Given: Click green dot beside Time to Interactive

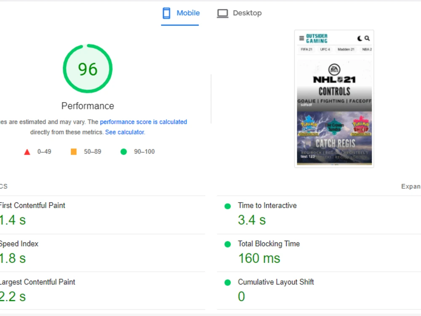Looking at the screenshot, I should [x=227, y=206].
